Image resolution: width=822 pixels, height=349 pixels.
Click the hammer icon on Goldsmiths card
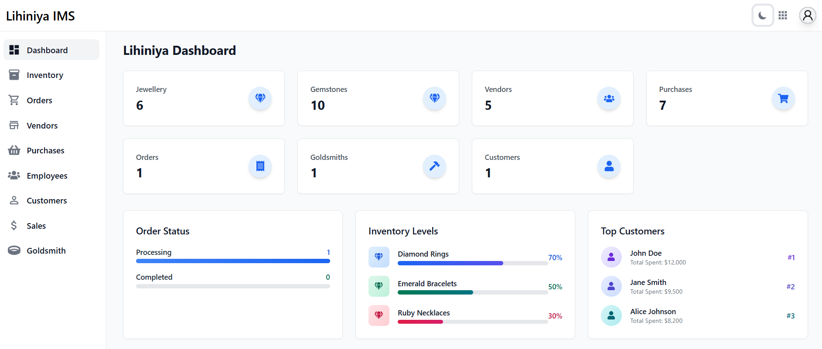tap(435, 166)
